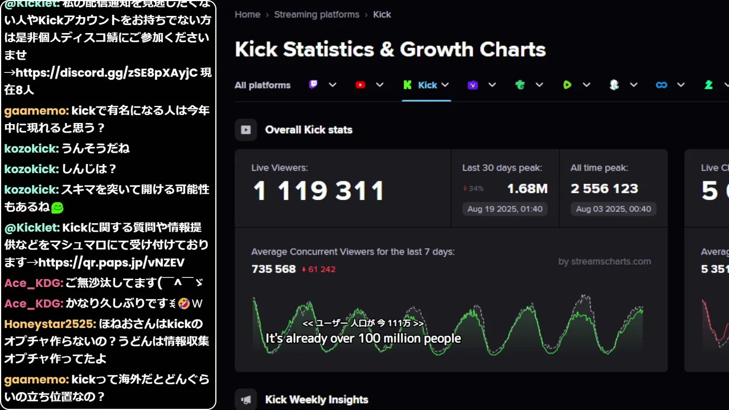Open the purple platform icon after Kick

[473, 85]
